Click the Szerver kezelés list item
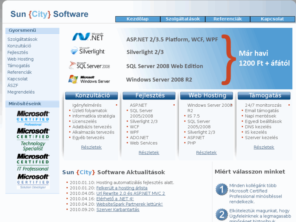This screenshot has width=296, height=222. tap(261, 138)
